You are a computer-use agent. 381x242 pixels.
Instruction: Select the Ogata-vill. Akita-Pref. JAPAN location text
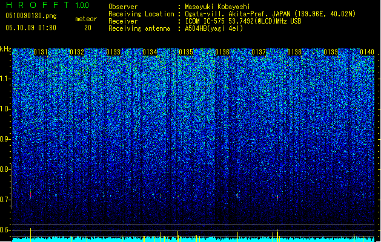[270, 14]
